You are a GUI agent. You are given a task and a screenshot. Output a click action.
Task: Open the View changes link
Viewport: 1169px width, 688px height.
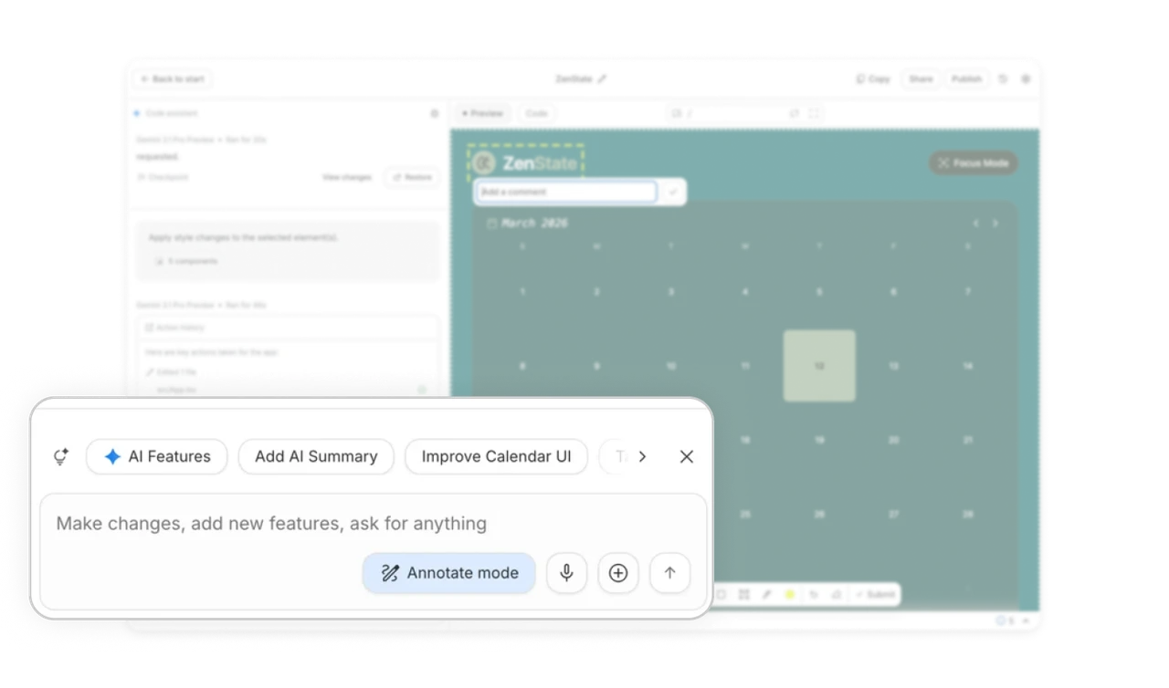346,177
